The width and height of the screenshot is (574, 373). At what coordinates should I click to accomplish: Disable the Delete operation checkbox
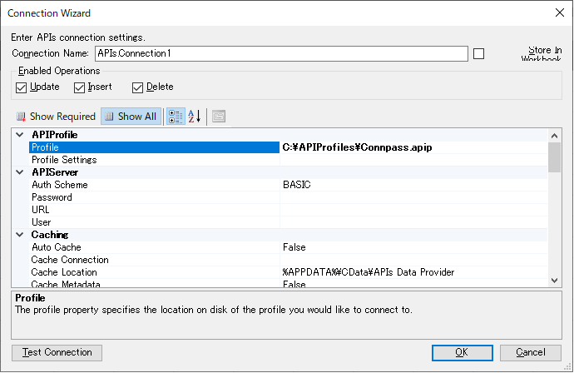click(x=138, y=87)
